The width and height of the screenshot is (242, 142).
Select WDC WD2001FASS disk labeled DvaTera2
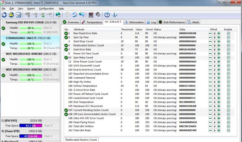[x=30, y=75]
